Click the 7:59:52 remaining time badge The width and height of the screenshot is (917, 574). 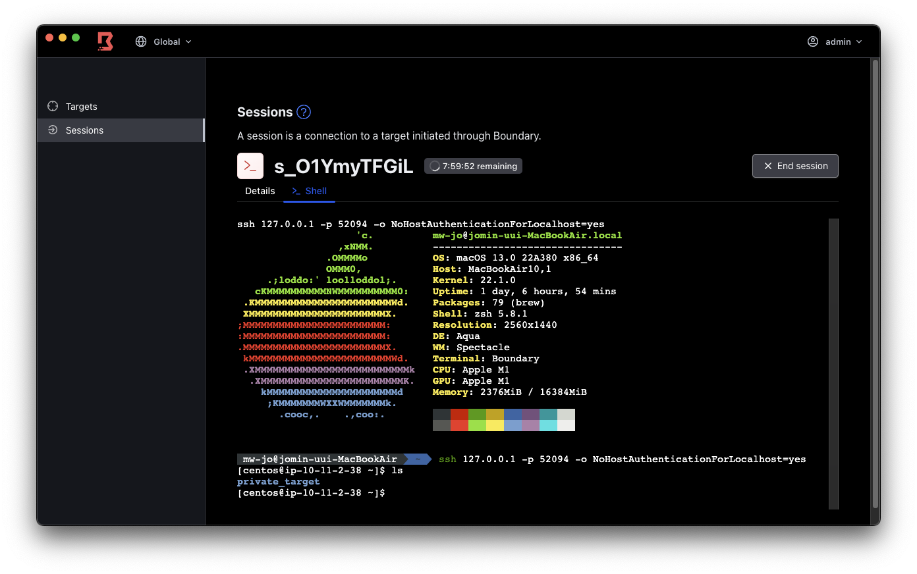473,166
